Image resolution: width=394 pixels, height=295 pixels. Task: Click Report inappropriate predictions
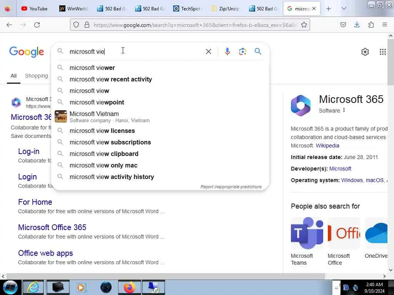(x=231, y=187)
